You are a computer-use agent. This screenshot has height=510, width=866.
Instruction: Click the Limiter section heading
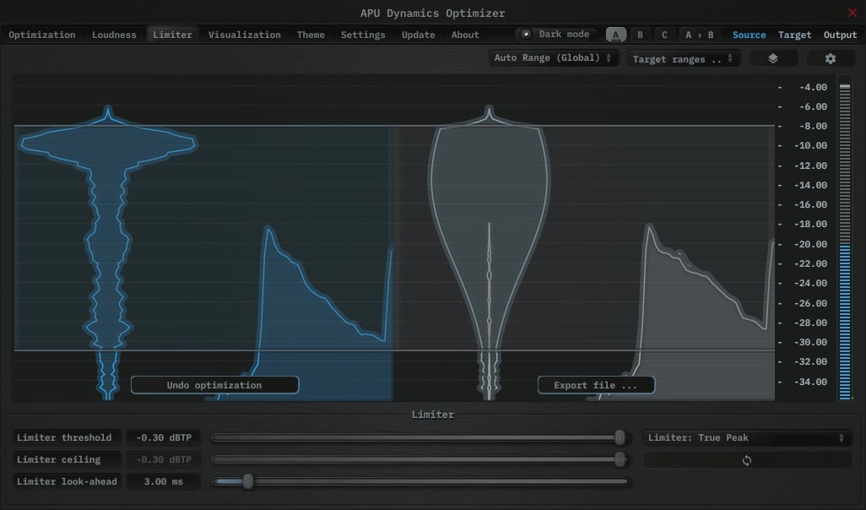coord(433,415)
